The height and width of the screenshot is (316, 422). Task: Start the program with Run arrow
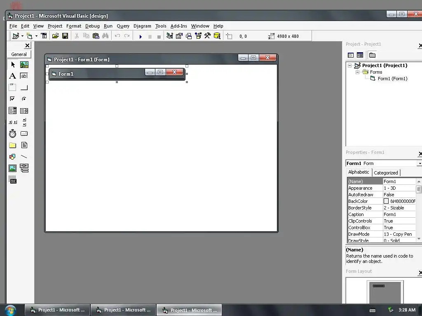click(x=141, y=37)
